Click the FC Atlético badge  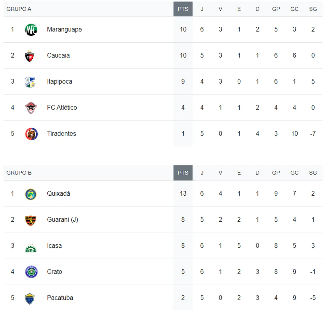tap(31, 108)
